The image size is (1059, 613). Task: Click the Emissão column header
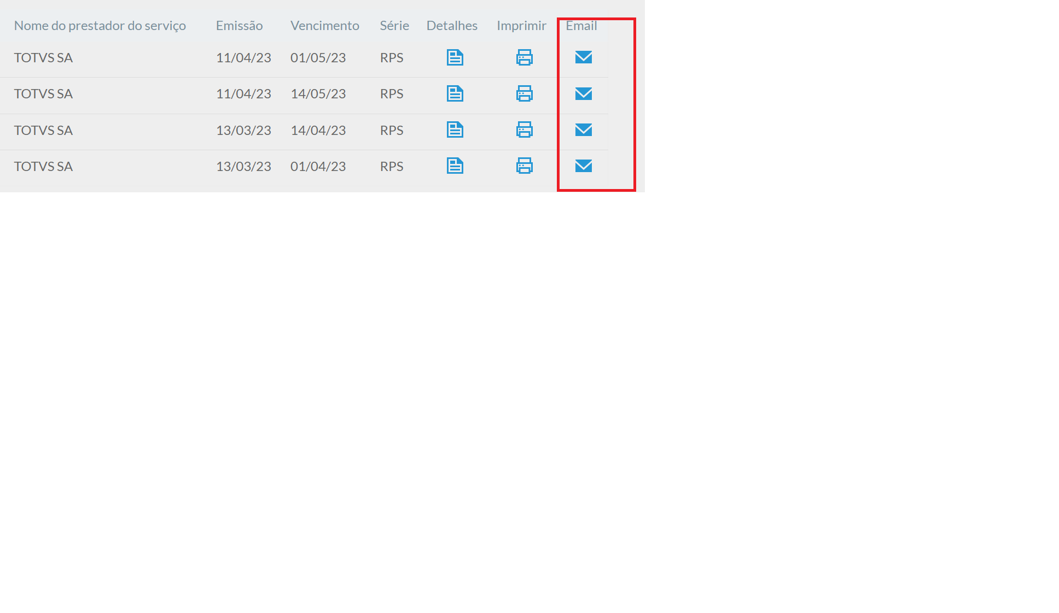point(239,26)
